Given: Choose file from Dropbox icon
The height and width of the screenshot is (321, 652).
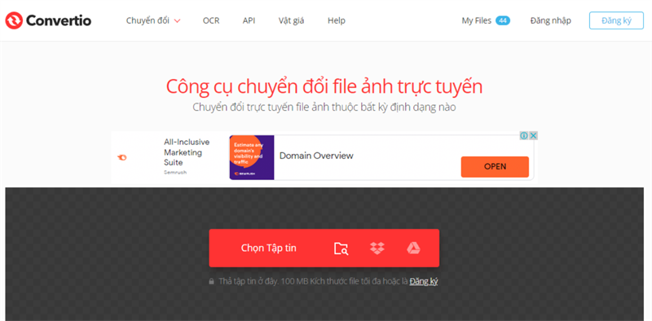Looking at the screenshot, I should click(377, 248).
